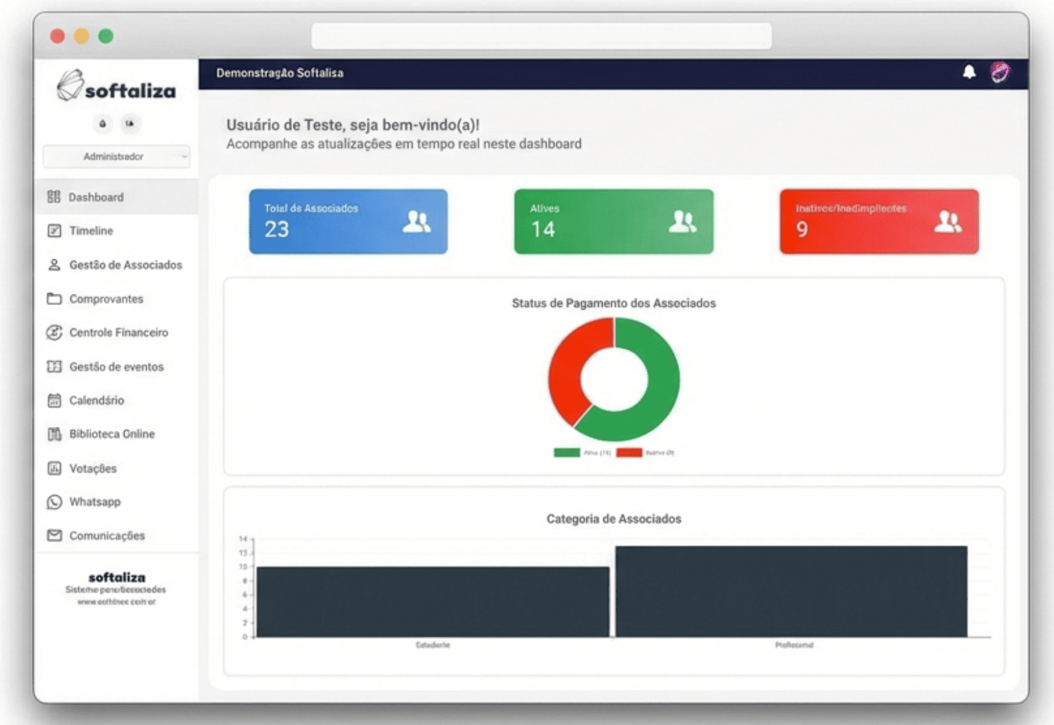Click the Whatsapp logo icon

tap(54, 502)
